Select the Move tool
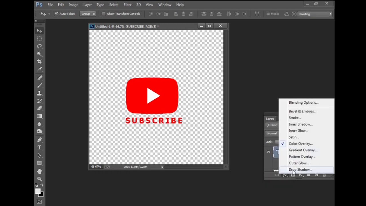This screenshot has height=206, width=366. tap(39, 31)
